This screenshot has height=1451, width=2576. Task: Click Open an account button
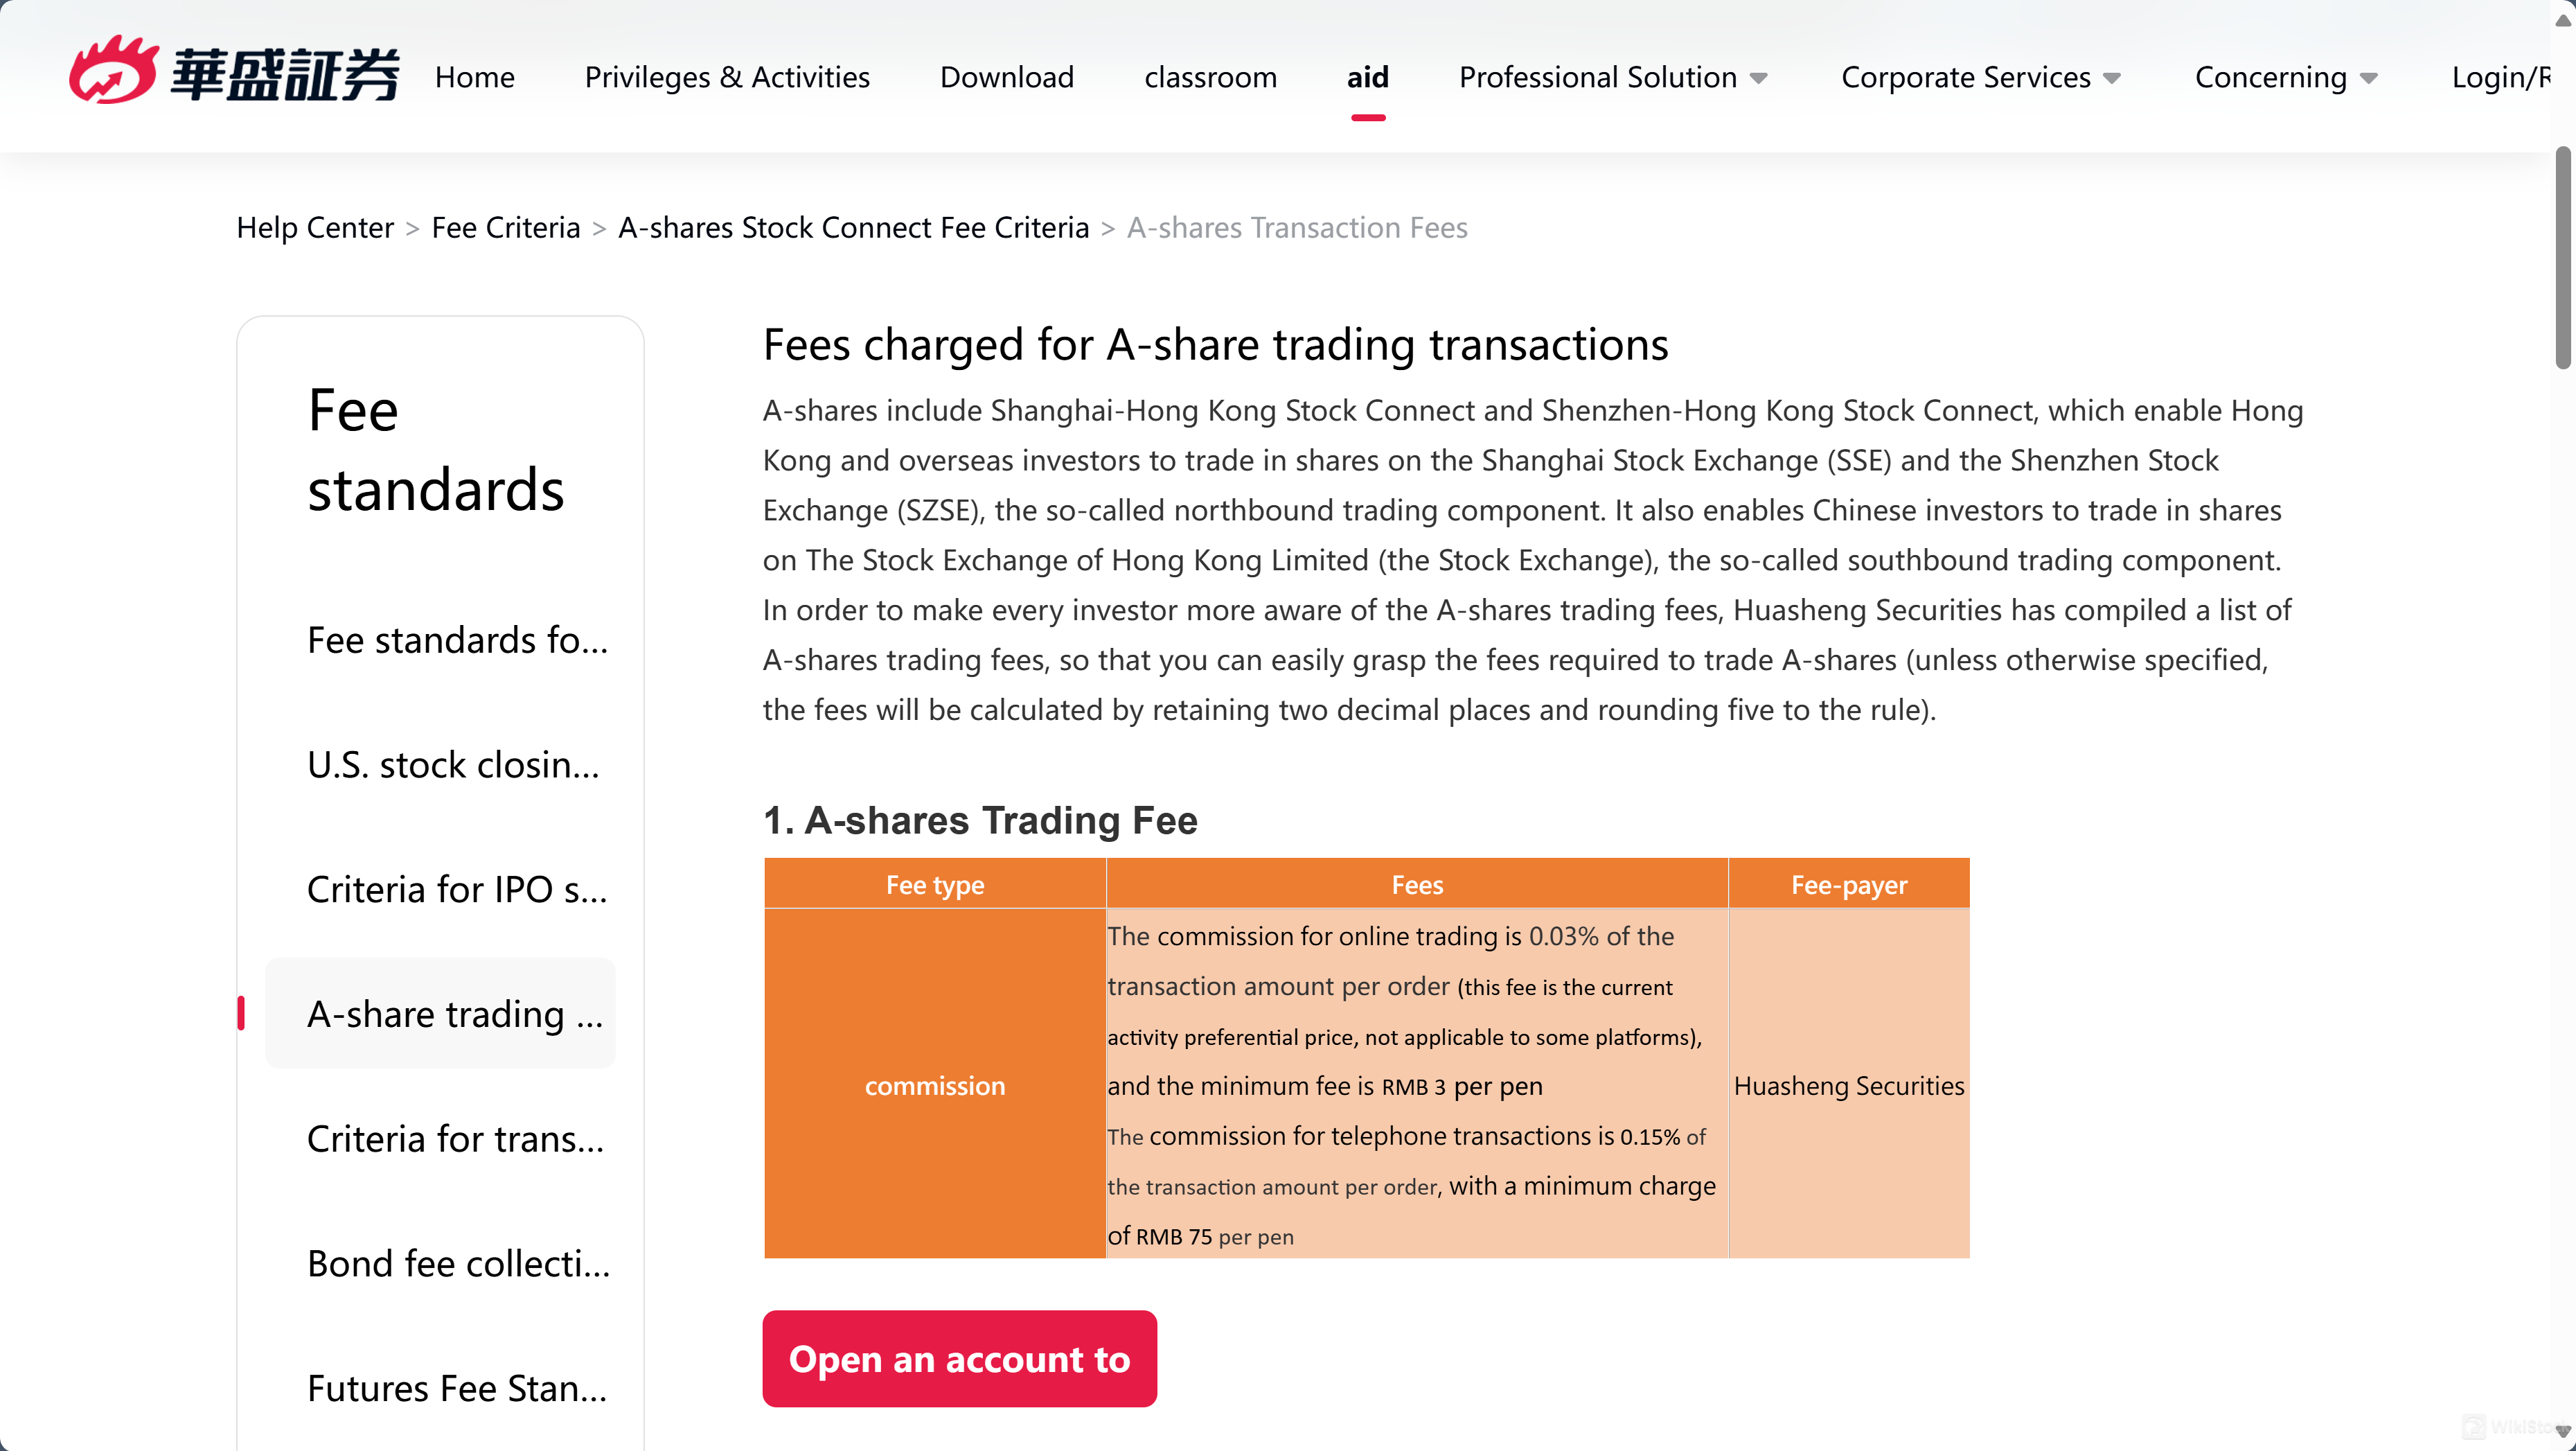coord(959,1358)
